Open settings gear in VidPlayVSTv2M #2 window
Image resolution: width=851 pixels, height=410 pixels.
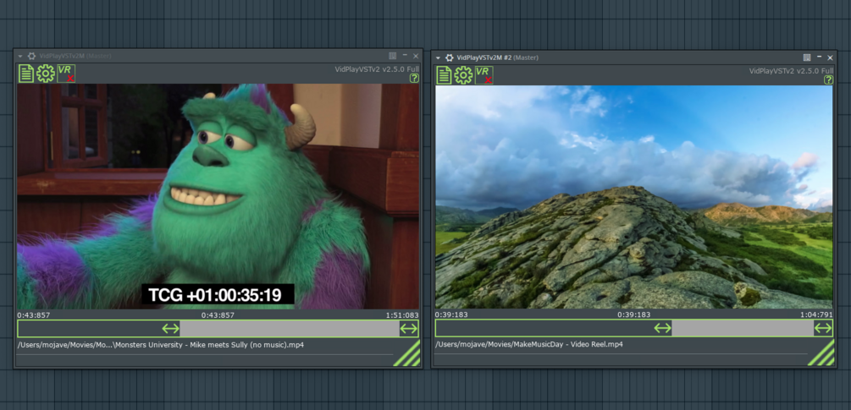pyautogui.click(x=463, y=75)
